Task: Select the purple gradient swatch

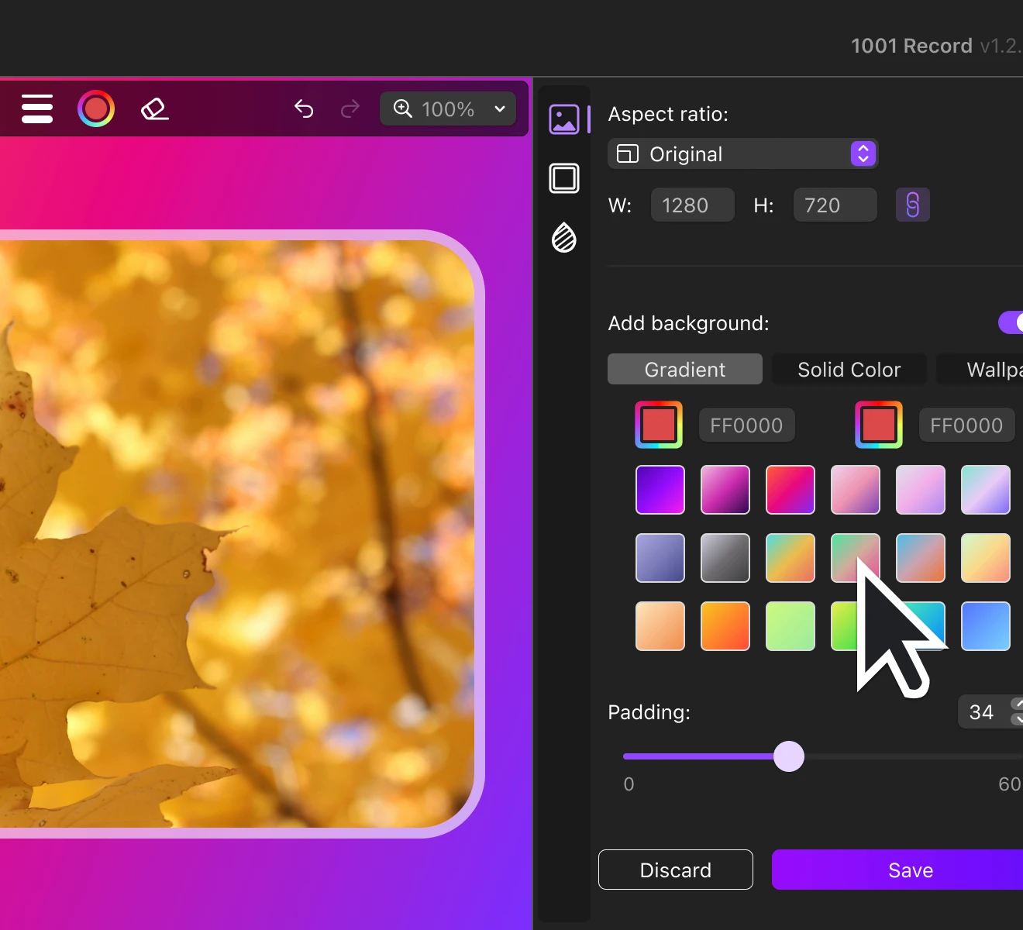Action: tap(660, 489)
